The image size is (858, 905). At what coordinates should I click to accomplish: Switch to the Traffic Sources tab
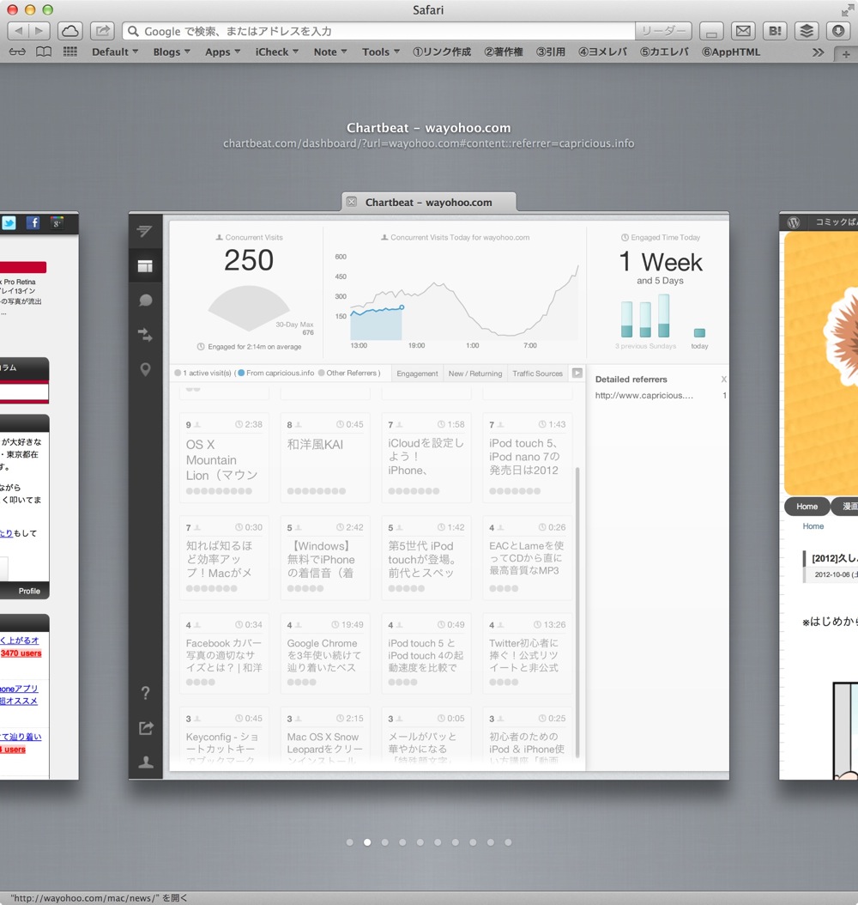(537, 374)
